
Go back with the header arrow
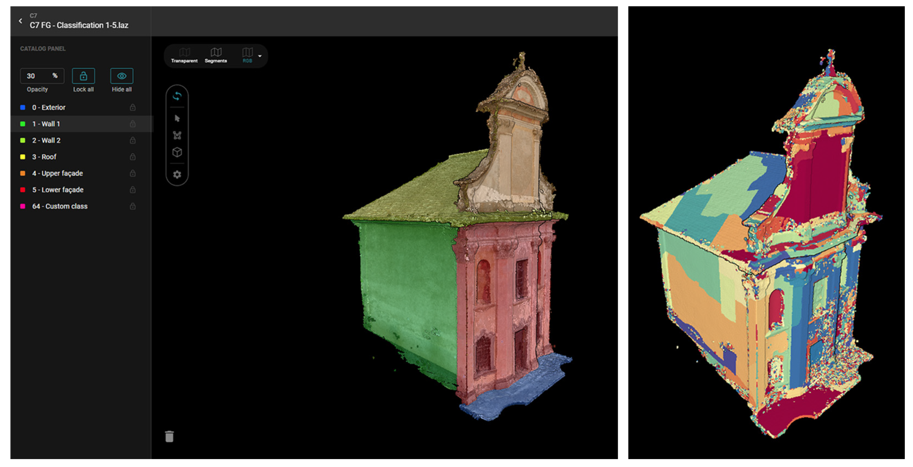(x=20, y=21)
